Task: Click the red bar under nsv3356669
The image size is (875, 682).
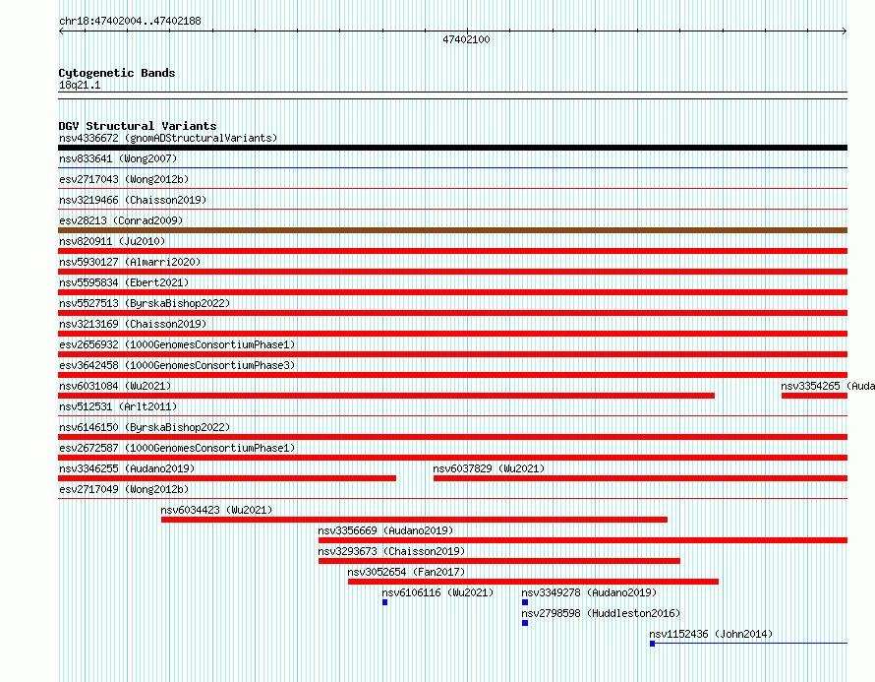Action: pos(583,540)
